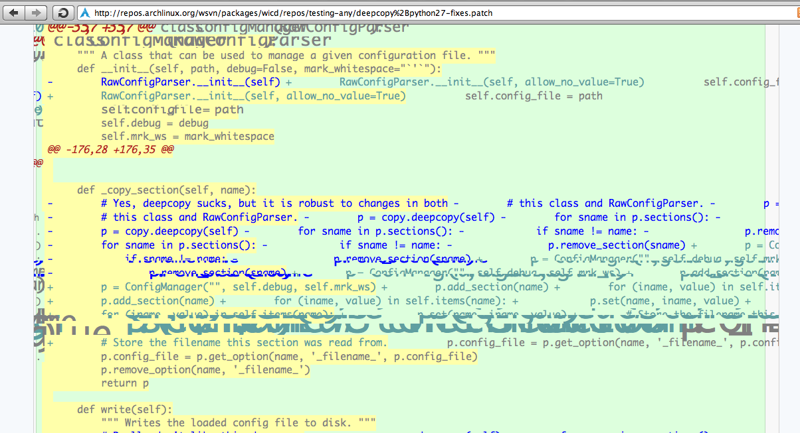Click the 'Store the filename this section' comment

point(243,343)
